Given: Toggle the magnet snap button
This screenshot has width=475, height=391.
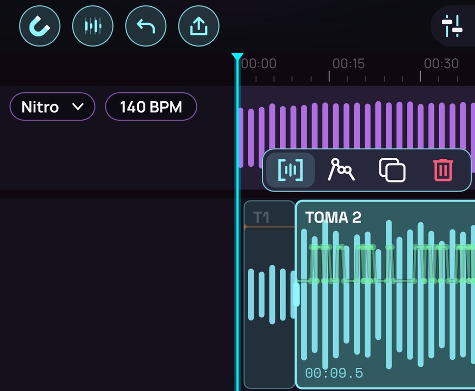Looking at the screenshot, I should (40, 26).
